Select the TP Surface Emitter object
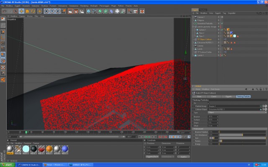The width and height of the screenshot is (268, 167). tap(204, 52)
